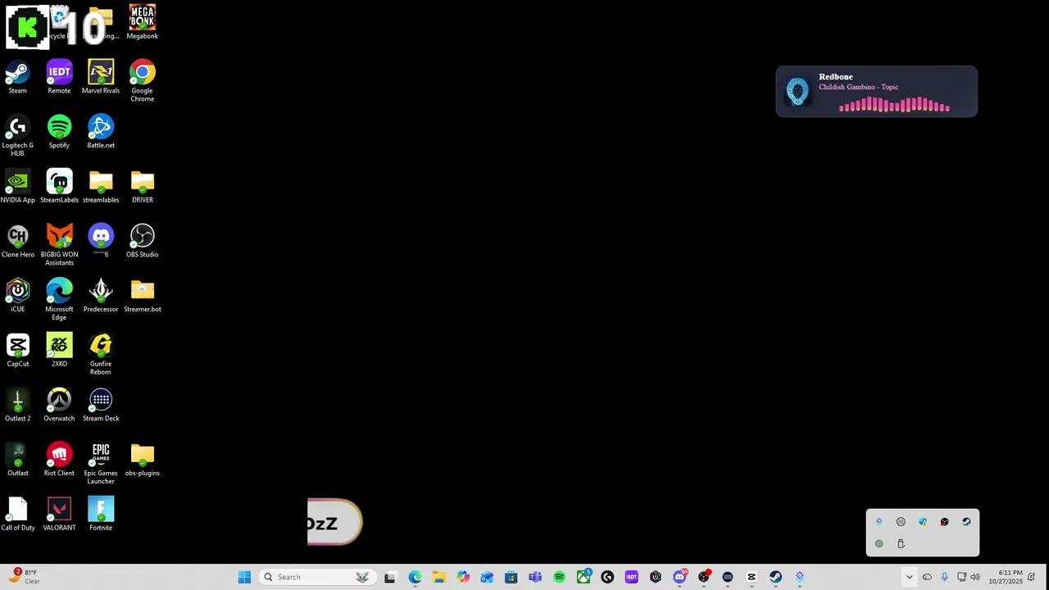Launch Clone Hero from the desktop
The image size is (1049, 590).
pyautogui.click(x=17, y=240)
